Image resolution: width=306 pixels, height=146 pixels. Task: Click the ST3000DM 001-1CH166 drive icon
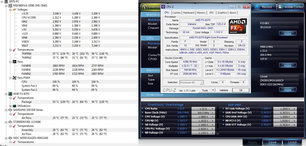click(x=10, y=122)
